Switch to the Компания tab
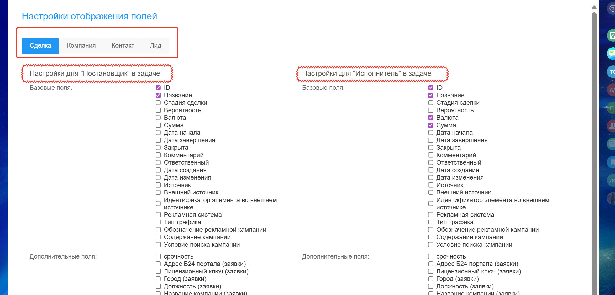Viewport: 615px width, 295px height. point(81,46)
